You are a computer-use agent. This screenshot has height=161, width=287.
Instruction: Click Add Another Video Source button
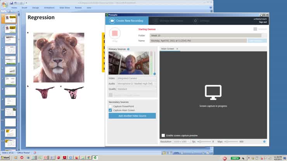click(x=132, y=116)
